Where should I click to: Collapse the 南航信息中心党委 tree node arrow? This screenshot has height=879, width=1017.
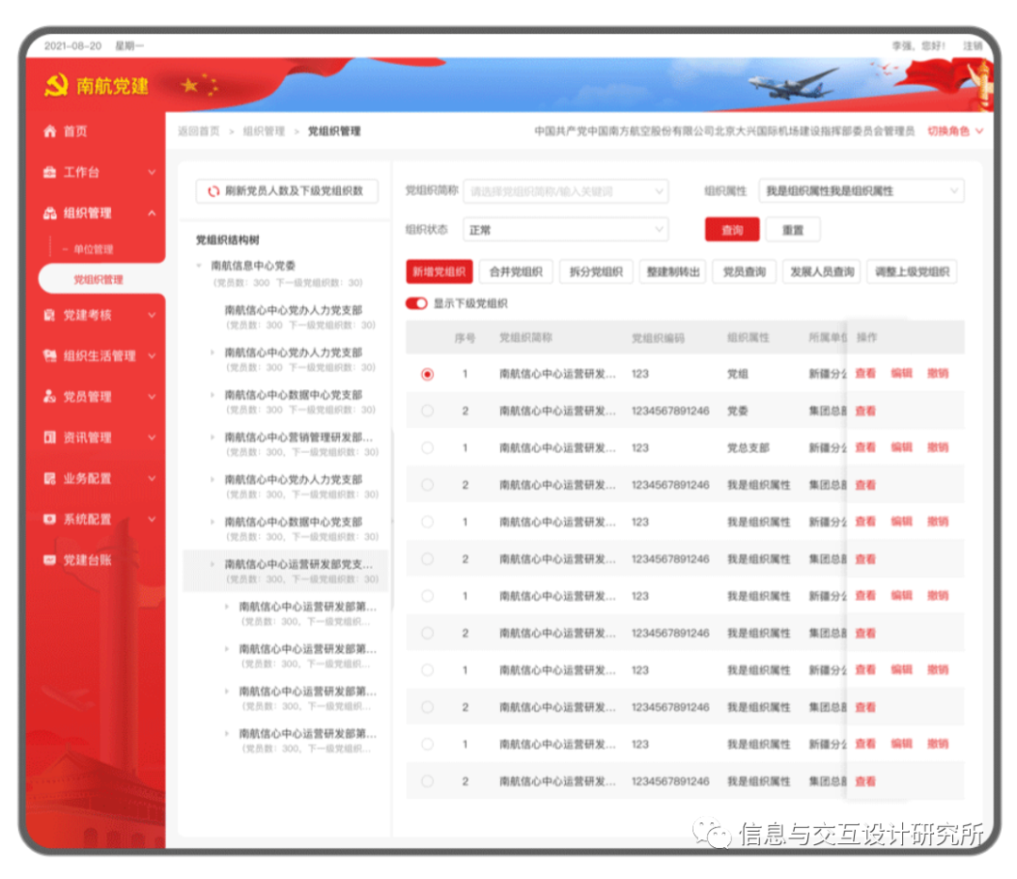coord(199,266)
